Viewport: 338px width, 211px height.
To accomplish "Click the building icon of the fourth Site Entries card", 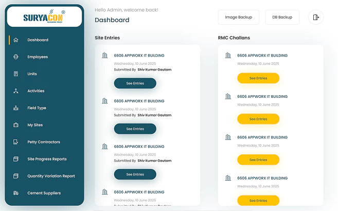I will click(x=105, y=192).
